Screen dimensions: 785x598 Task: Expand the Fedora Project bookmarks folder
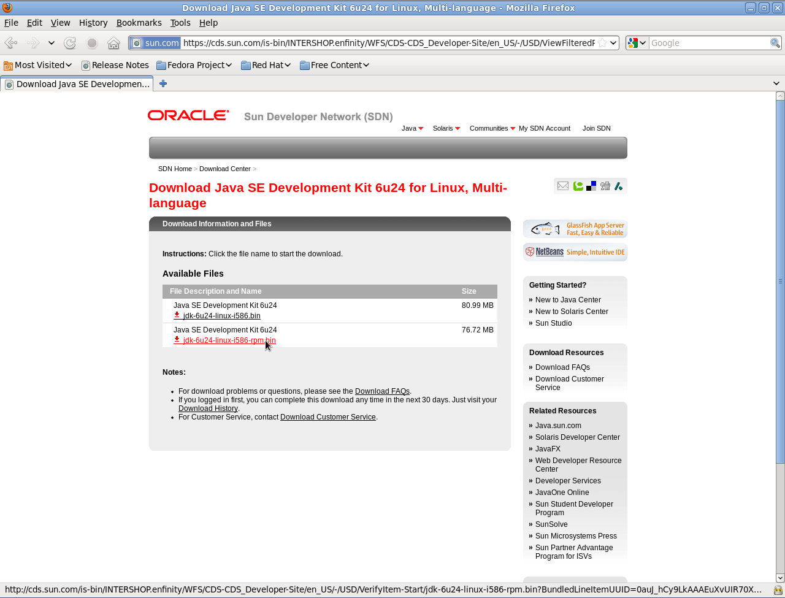coord(194,65)
